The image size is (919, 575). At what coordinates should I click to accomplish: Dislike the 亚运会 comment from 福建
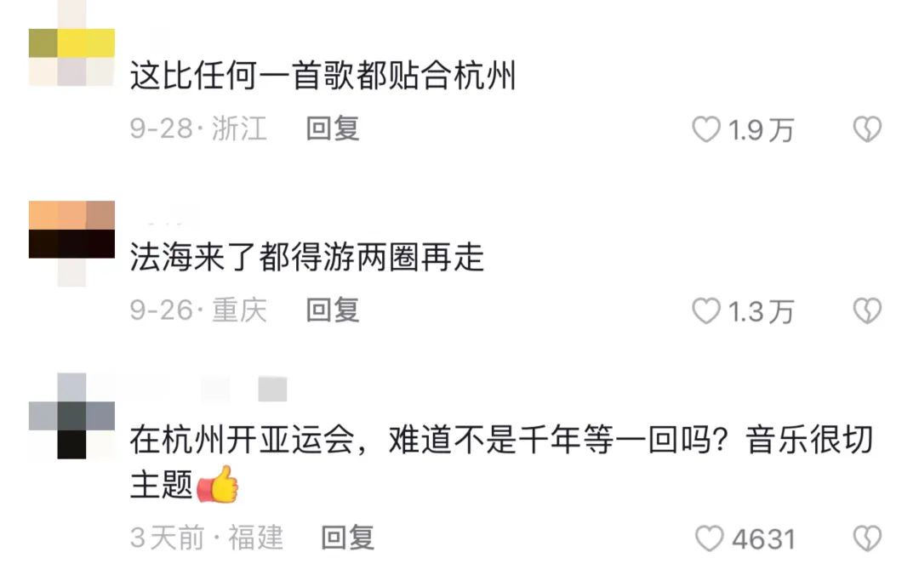point(867,538)
